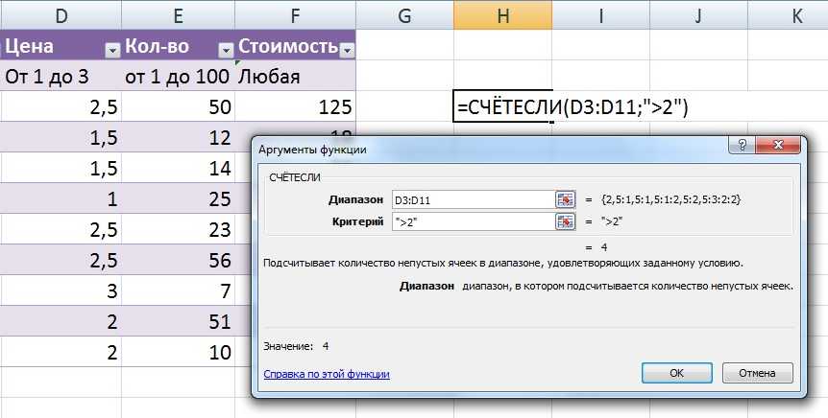Focus the Критерий input field
The height and width of the screenshot is (418, 828).
[474, 221]
